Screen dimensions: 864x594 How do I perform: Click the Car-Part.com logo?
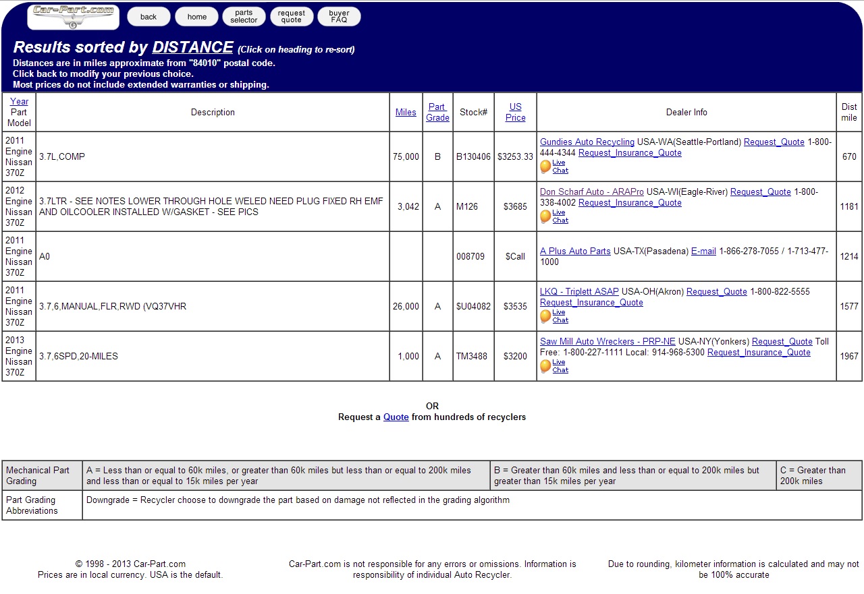point(73,18)
